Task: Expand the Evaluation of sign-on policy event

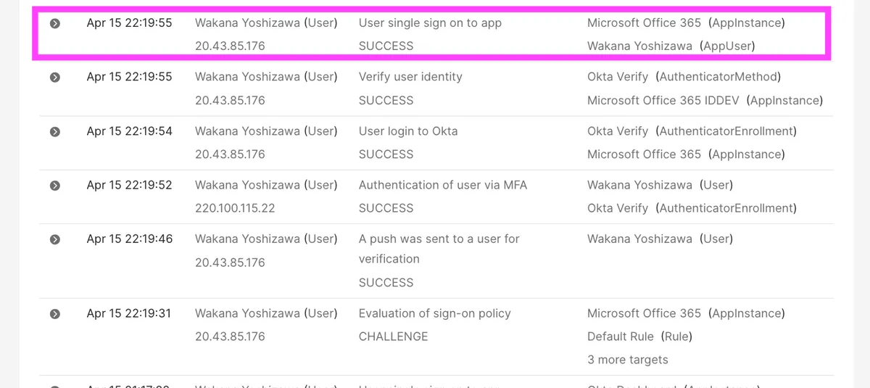Action: (x=55, y=314)
